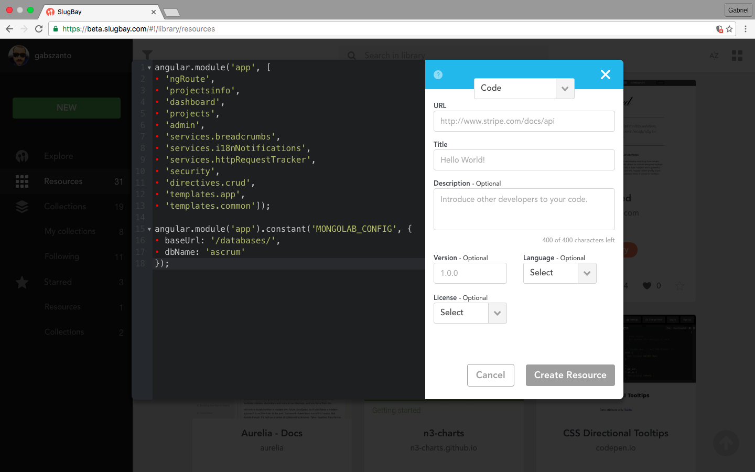Screen dimensions: 755x472
Task: Switch to the SlugBay tab
Action: coord(100,12)
